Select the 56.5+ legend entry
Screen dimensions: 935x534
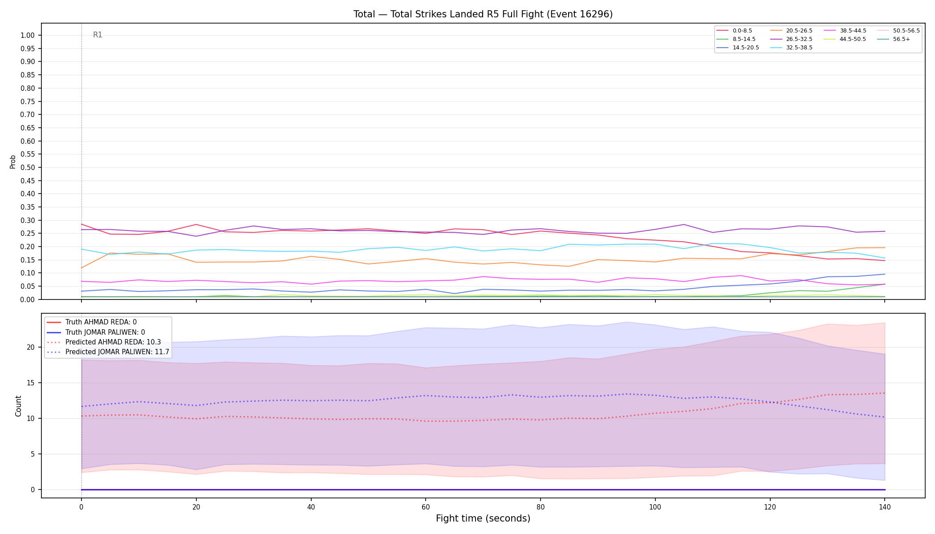pos(894,39)
